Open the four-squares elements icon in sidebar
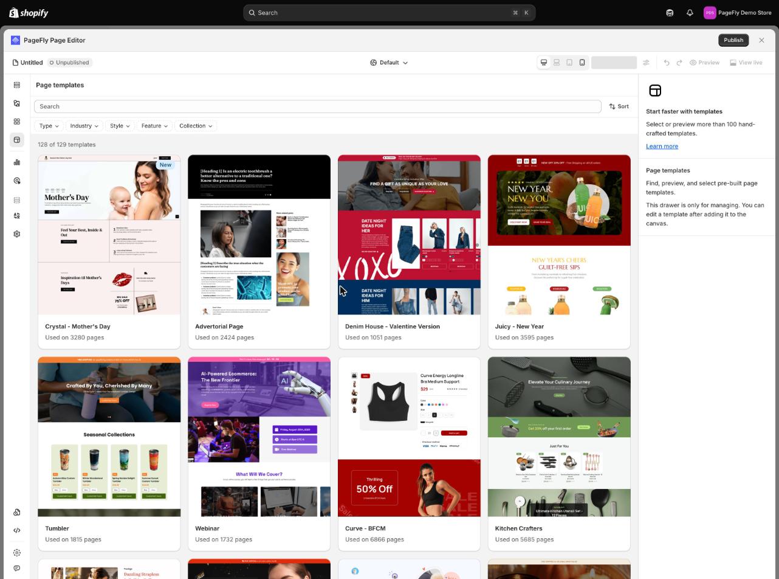The width and height of the screenshot is (779, 579). pyautogui.click(x=17, y=122)
